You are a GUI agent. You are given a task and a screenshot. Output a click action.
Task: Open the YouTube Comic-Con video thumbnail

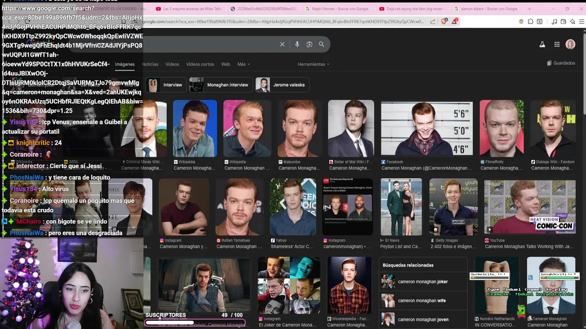(530, 207)
